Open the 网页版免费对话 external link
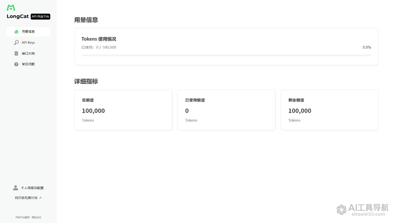396x223 pixels. [x=28, y=198]
